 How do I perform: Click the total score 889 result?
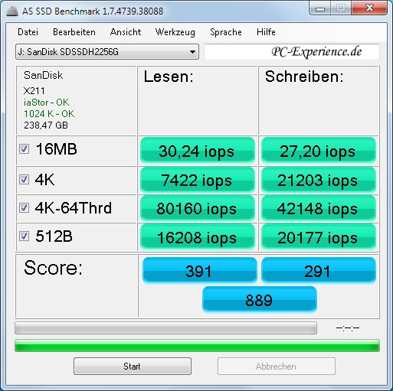[260, 299]
